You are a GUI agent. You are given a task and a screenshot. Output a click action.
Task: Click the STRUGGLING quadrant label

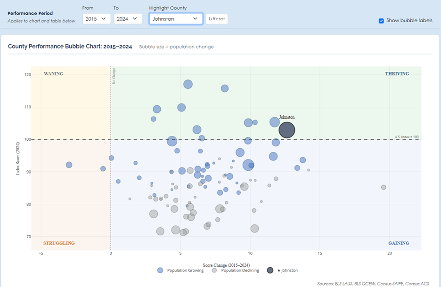pyautogui.click(x=59, y=243)
